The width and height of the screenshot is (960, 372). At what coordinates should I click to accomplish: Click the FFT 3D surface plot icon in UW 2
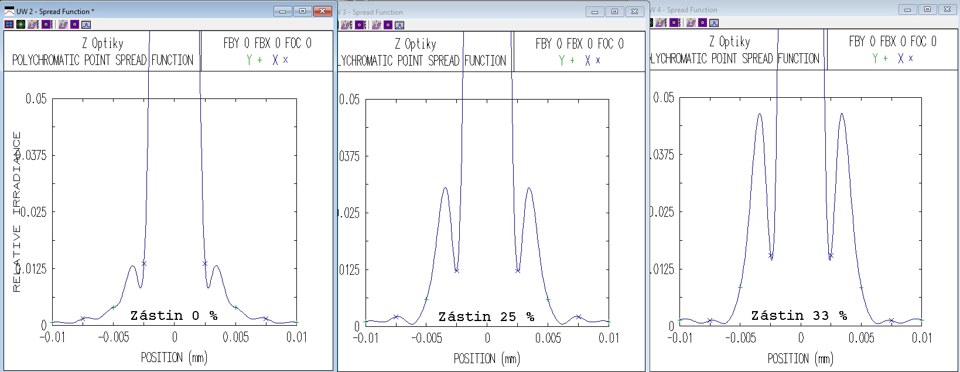(x=33, y=24)
